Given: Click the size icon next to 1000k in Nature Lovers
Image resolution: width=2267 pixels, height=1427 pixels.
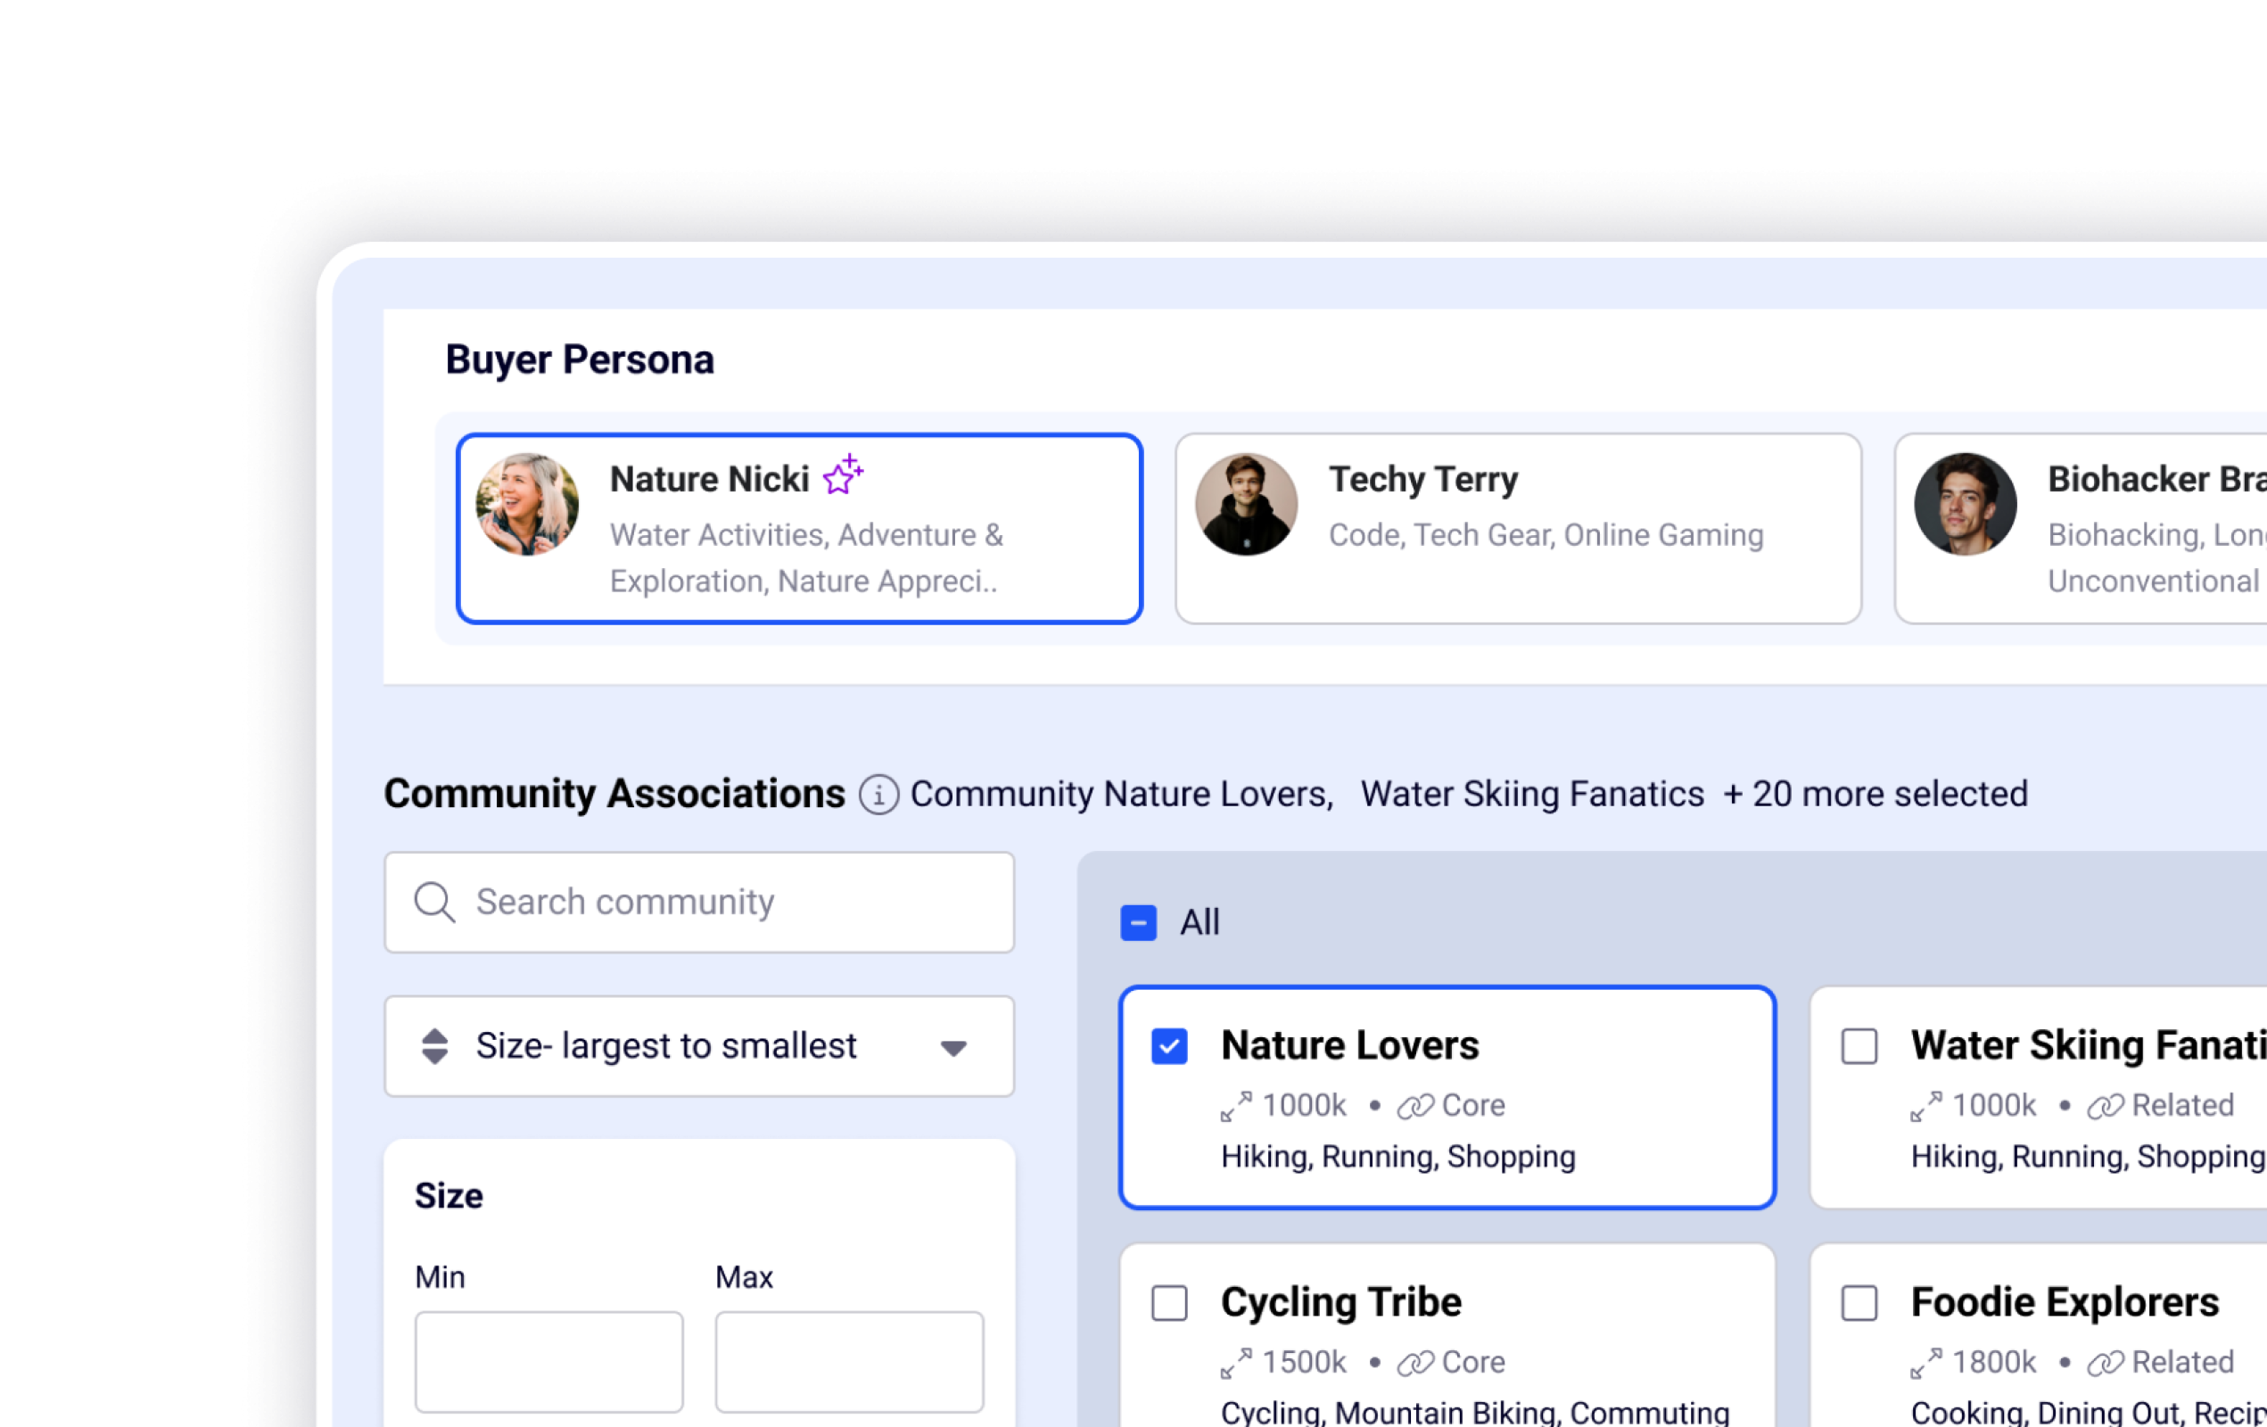Looking at the screenshot, I should tap(1235, 1106).
